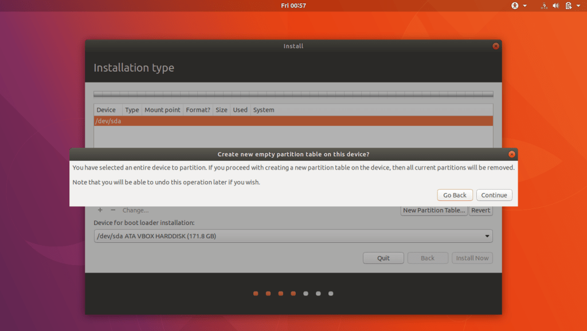
Task: Close the Install window
Action: (495, 46)
